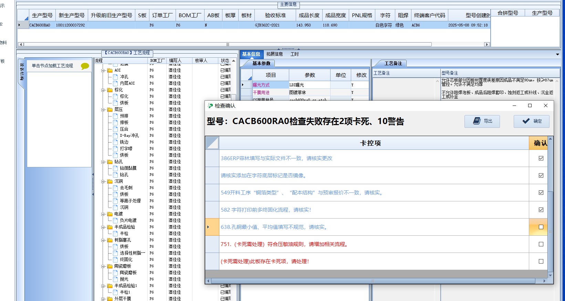565x301 pixels.
Task: Click the folder icon beside 树脂塞孔 group
Action: pyautogui.click(x=110, y=240)
